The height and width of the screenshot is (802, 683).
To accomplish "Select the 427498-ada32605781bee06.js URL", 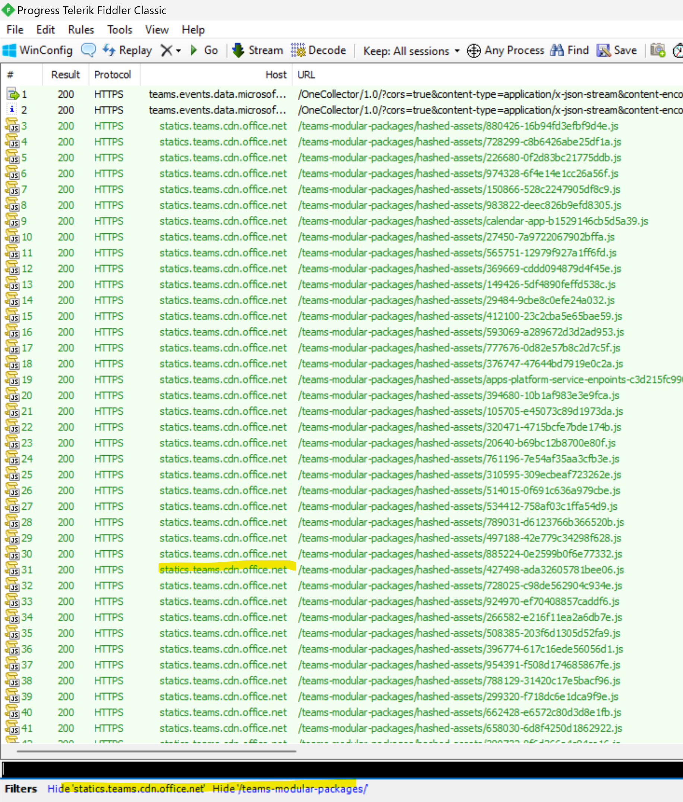I will (x=460, y=570).
